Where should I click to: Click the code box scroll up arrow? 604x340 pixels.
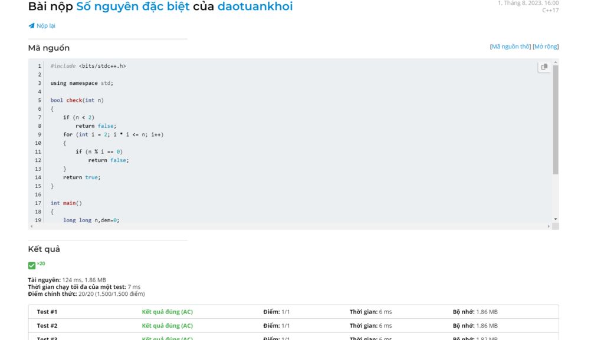[555, 61]
